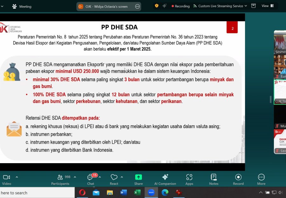Click the OJK screen share title tab

(109, 7)
